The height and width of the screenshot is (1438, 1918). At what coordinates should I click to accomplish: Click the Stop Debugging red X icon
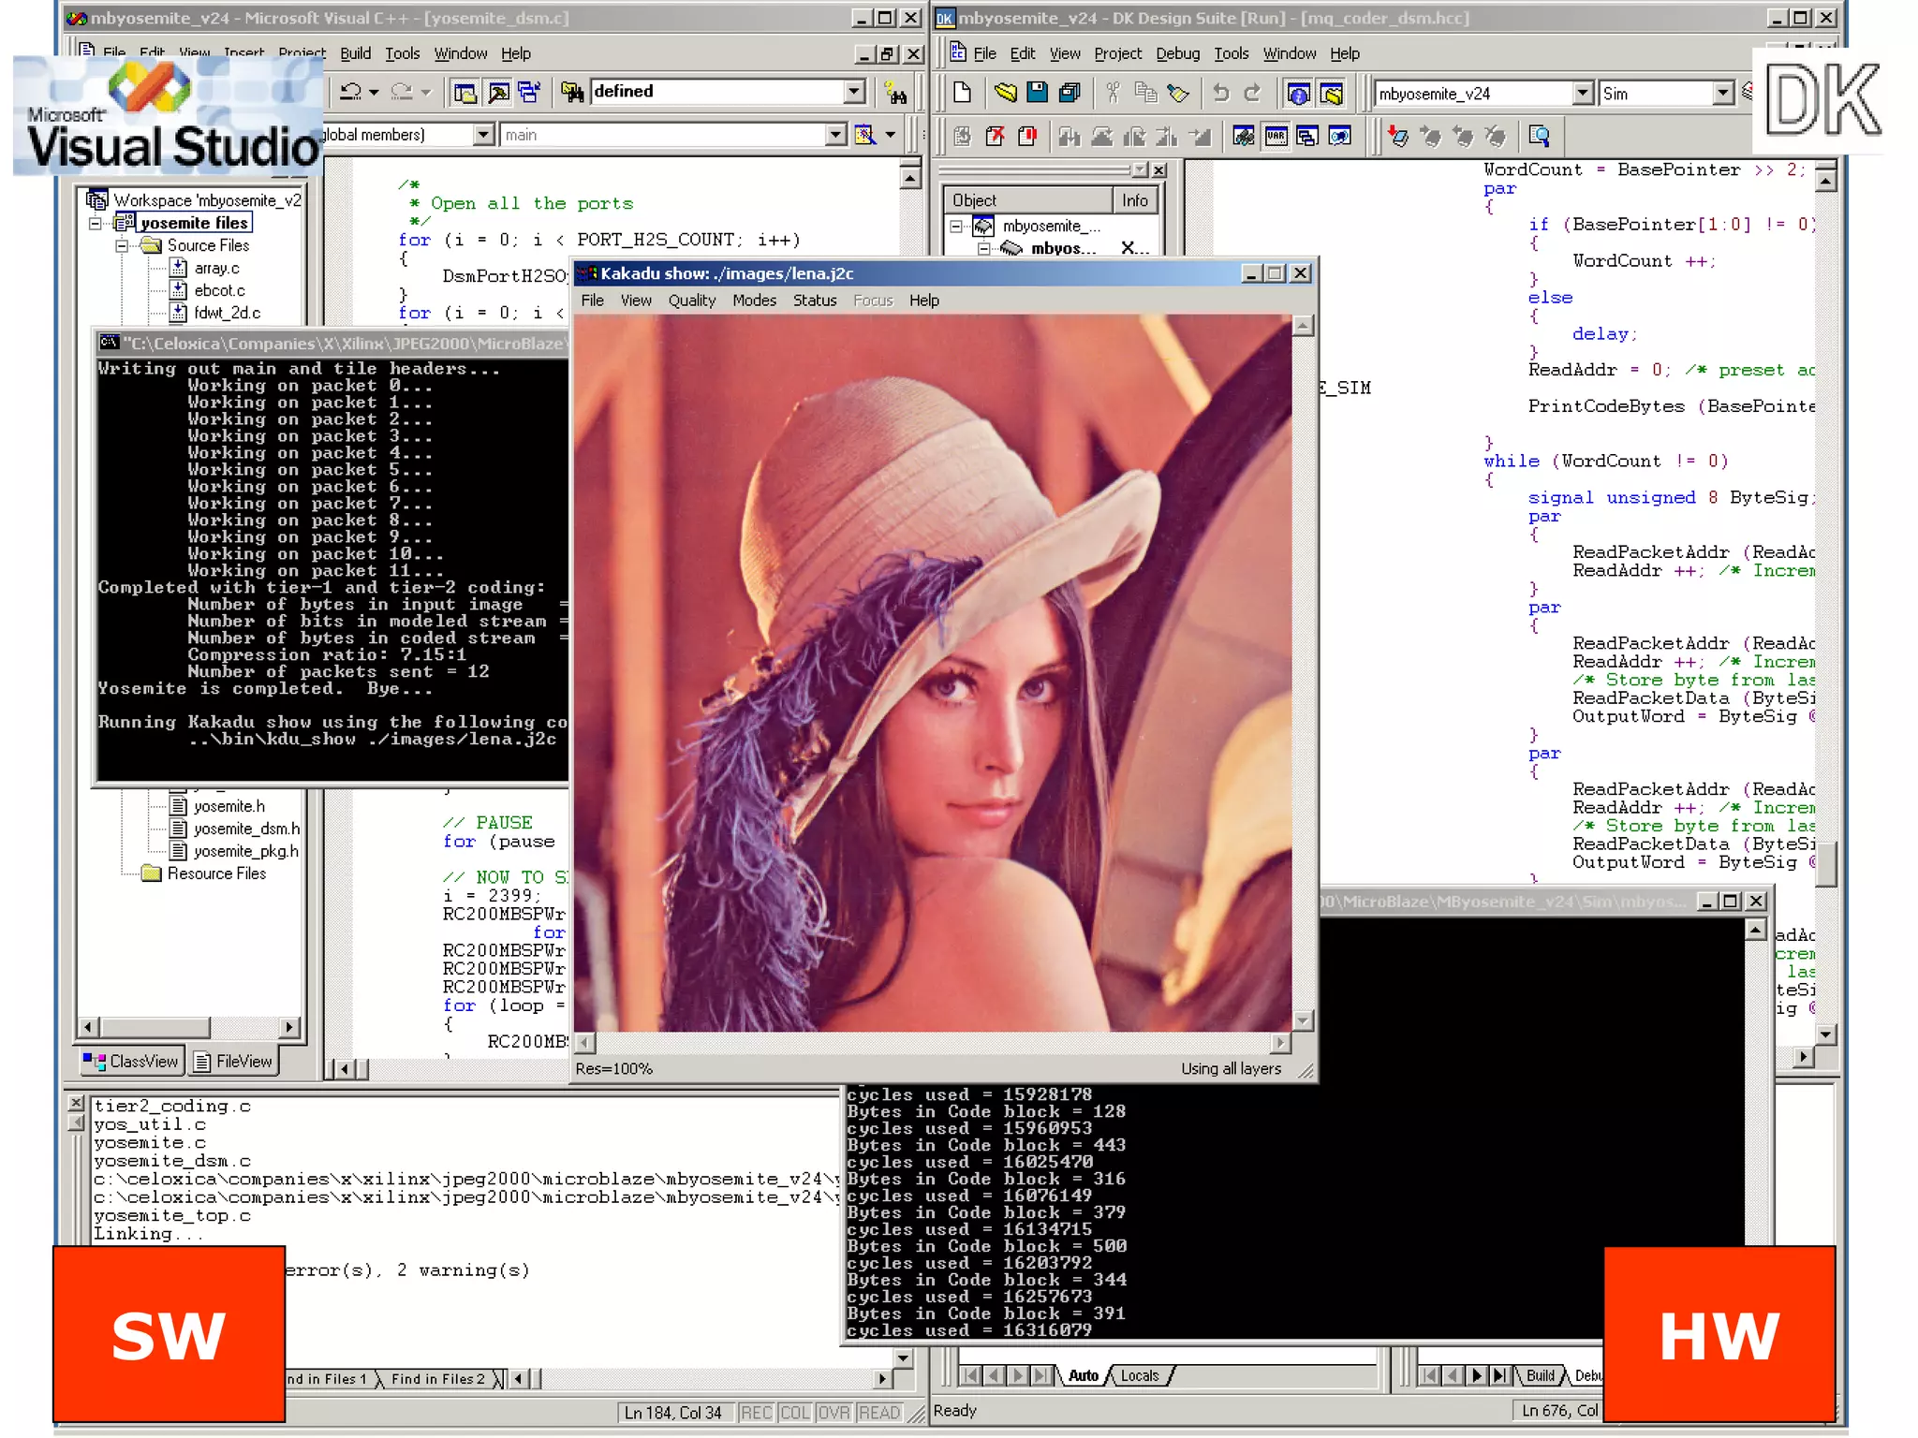click(995, 137)
